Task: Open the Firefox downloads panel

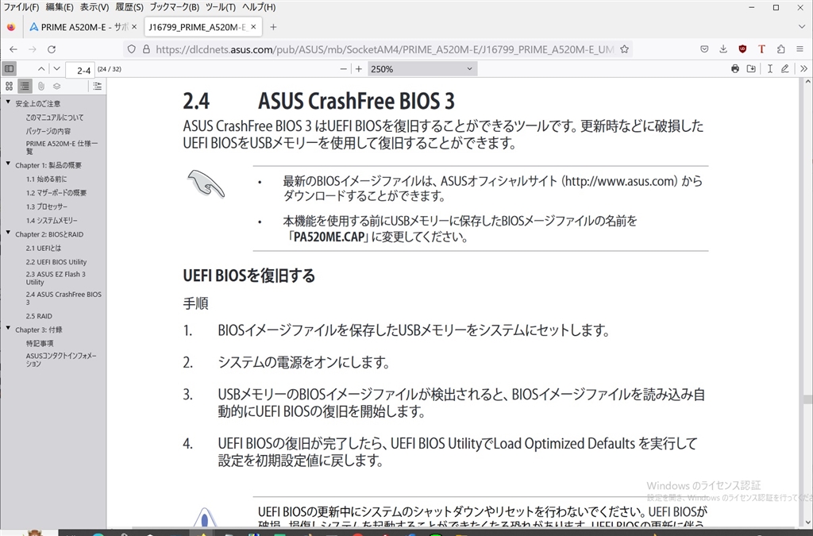Action: coord(723,49)
